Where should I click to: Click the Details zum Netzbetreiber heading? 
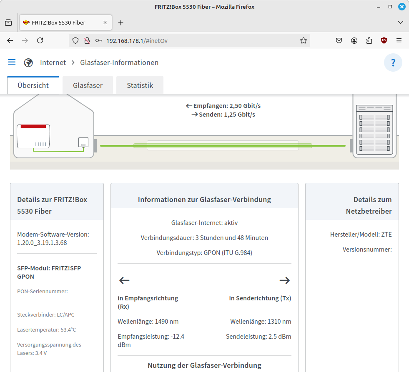pos(369,205)
